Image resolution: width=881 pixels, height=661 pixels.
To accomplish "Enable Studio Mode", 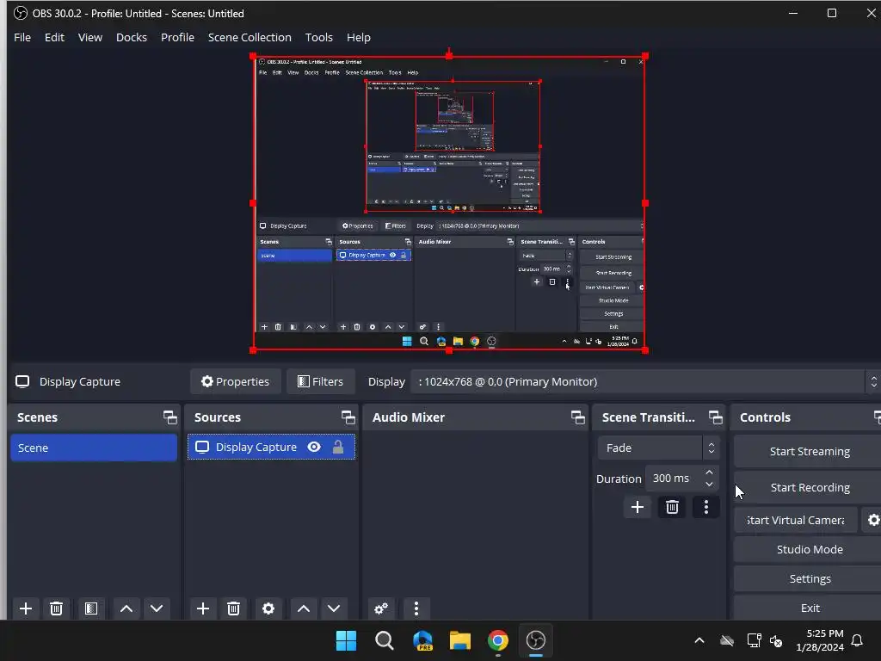I will tap(809, 549).
